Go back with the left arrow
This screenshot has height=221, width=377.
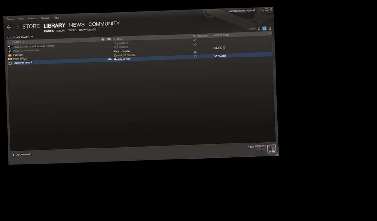tap(9, 27)
